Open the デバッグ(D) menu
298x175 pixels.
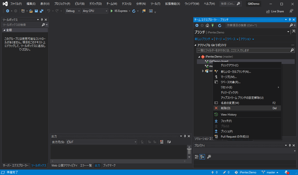pos(95,4)
